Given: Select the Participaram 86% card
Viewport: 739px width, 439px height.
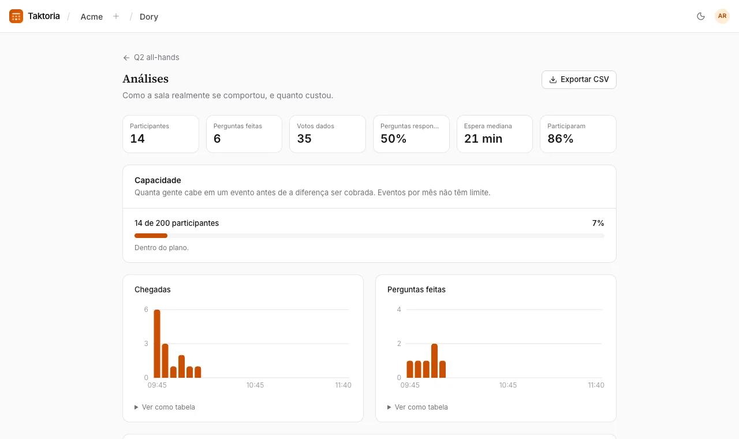Looking at the screenshot, I should 578,134.
